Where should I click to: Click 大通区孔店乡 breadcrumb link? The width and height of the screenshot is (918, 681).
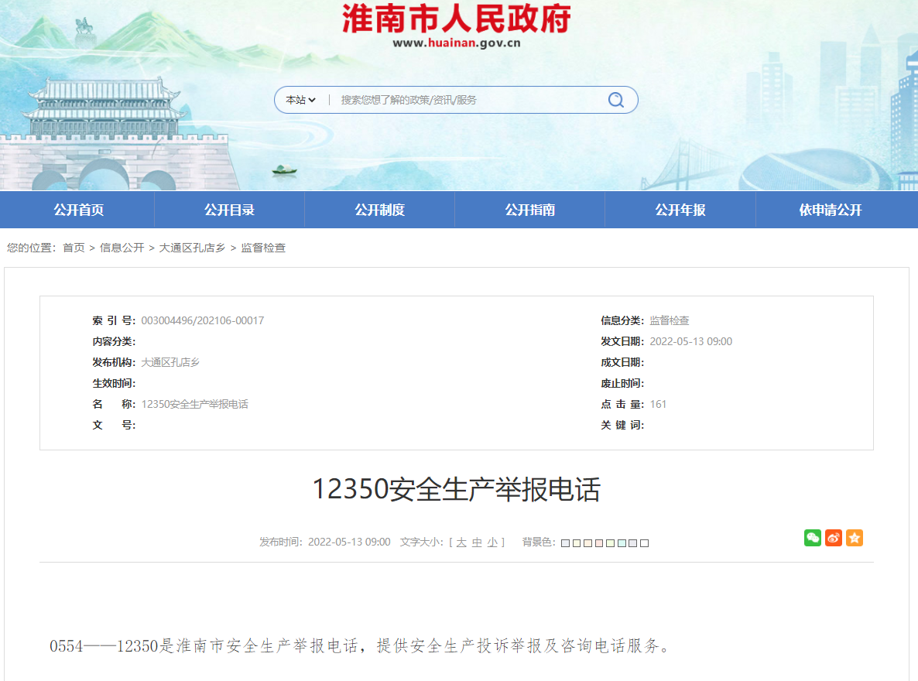click(192, 248)
